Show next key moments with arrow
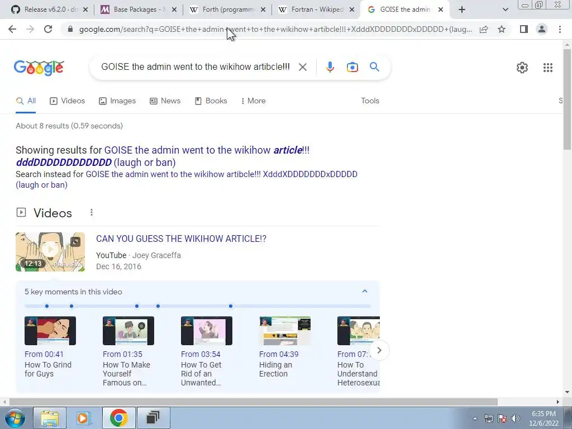572x429 pixels. pos(379,351)
